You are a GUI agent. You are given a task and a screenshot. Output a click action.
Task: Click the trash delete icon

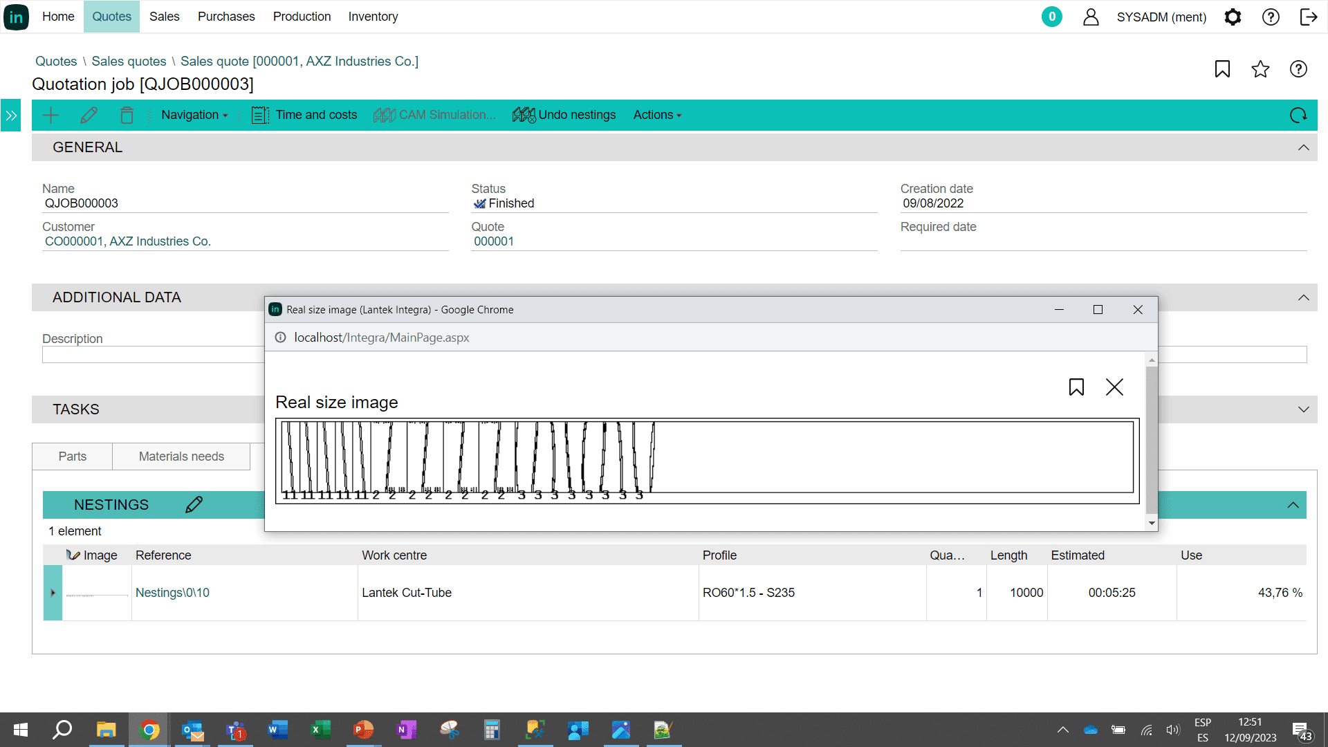127,115
